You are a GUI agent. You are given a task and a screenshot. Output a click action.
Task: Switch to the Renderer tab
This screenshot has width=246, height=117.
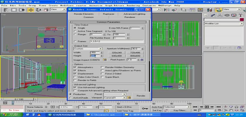(130, 17)
